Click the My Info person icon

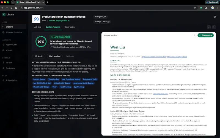point(3,63)
